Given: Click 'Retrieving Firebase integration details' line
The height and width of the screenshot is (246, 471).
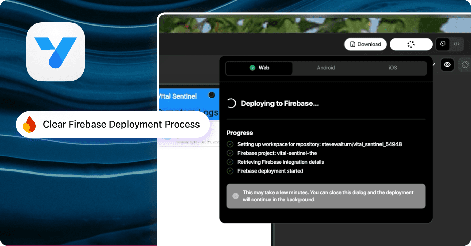Looking at the screenshot, I should [281, 162].
